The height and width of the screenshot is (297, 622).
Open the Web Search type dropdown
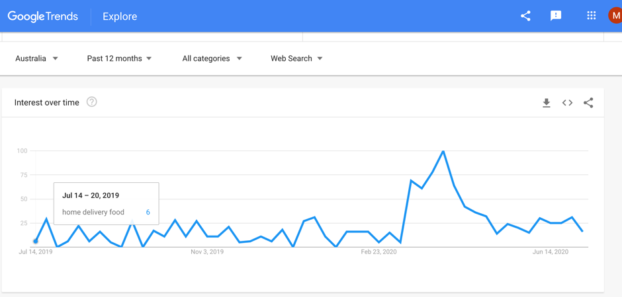click(x=296, y=59)
